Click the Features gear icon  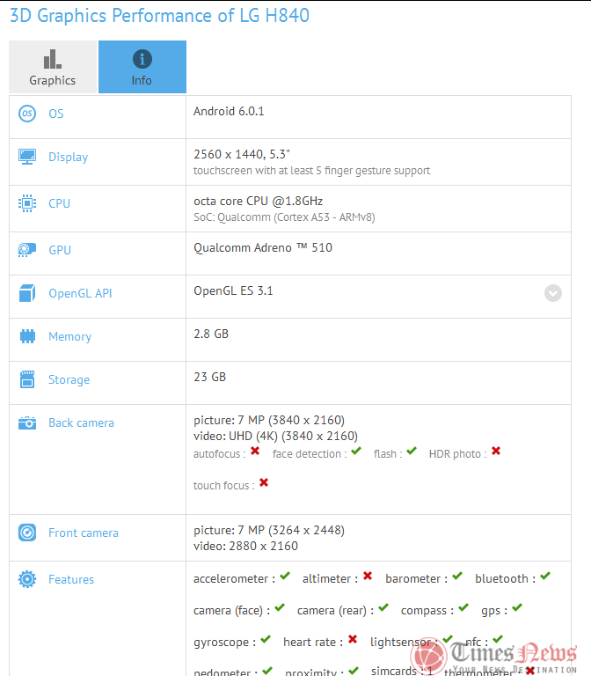click(x=27, y=579)
